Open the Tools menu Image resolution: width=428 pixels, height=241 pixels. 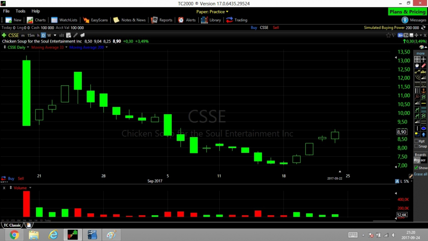pos(20,11)
